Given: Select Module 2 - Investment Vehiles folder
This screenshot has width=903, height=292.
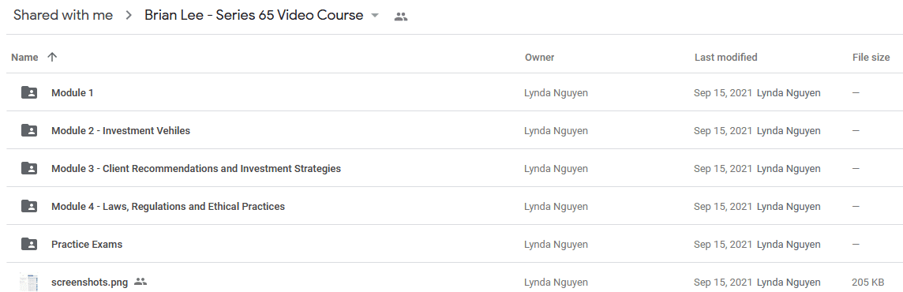Looking at the screenshot, I should 120,130.
